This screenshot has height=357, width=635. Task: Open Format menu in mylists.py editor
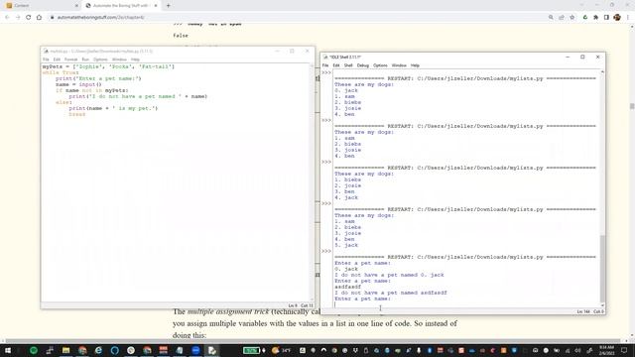point(70,59)
